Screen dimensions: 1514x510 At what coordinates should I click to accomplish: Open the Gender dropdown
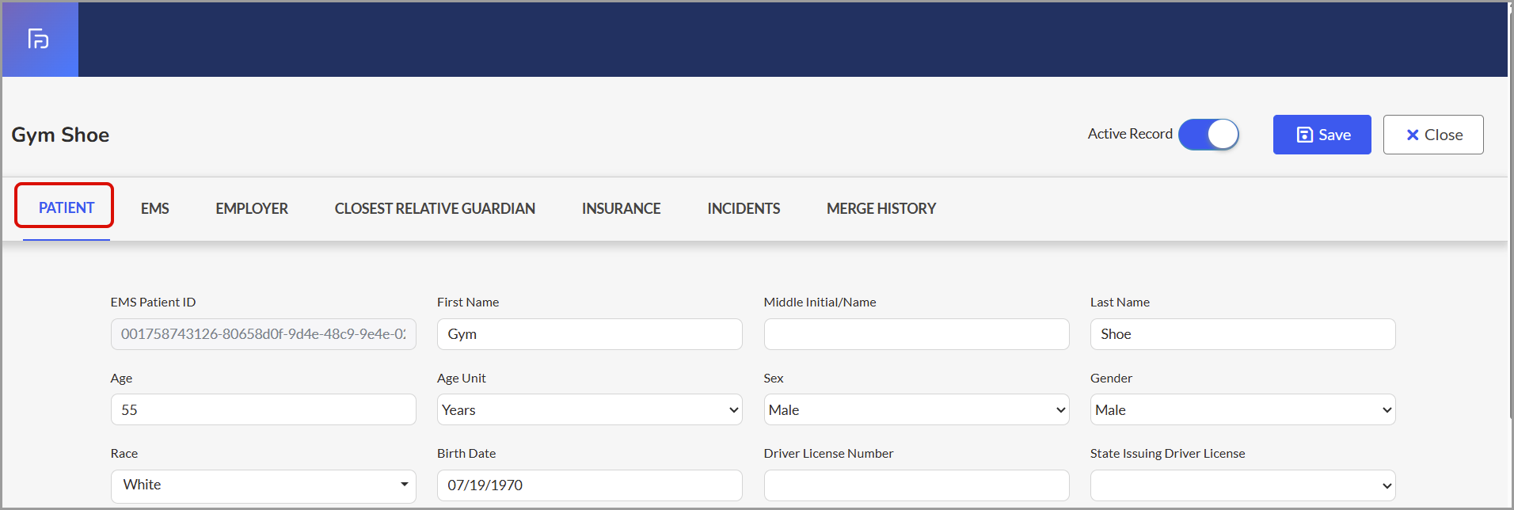(x=1242, y=409)
